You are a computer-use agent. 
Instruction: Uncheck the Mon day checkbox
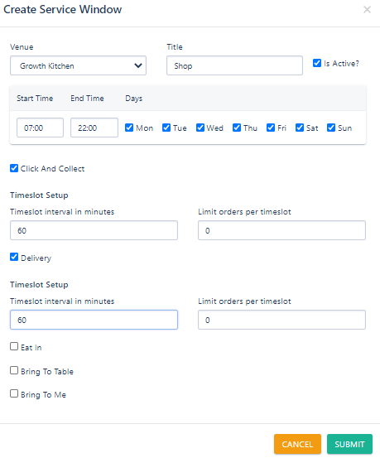(129, 128)
